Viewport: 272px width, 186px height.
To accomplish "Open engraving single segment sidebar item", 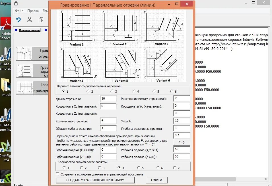I will point(32,54).
